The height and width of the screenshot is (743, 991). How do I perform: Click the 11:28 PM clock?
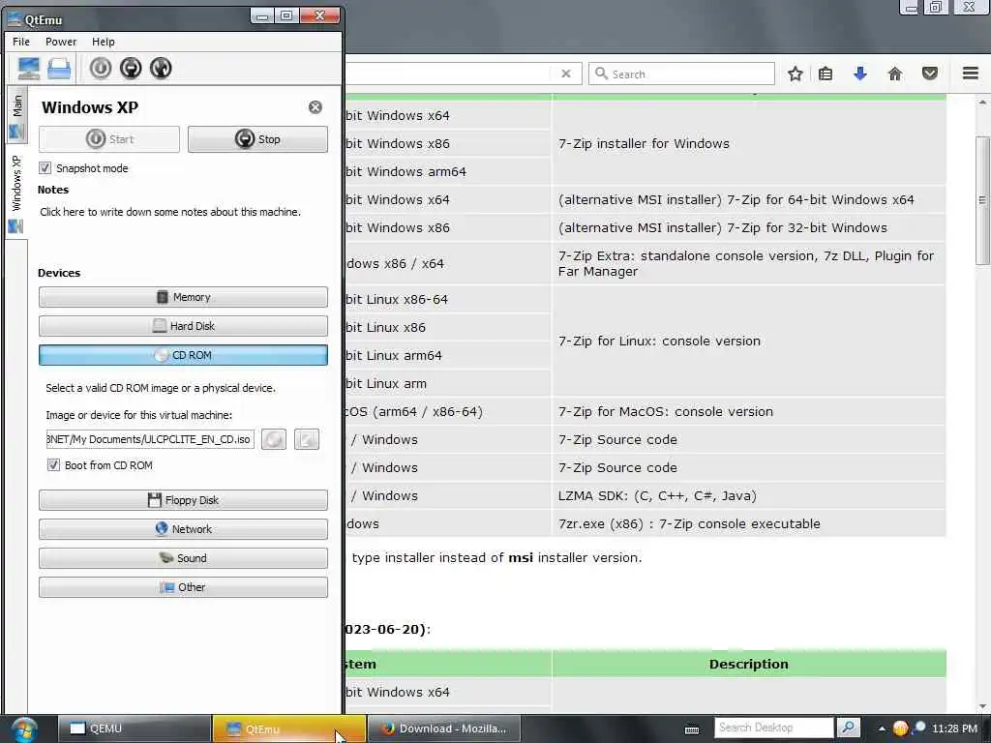(x=954, y=728)
